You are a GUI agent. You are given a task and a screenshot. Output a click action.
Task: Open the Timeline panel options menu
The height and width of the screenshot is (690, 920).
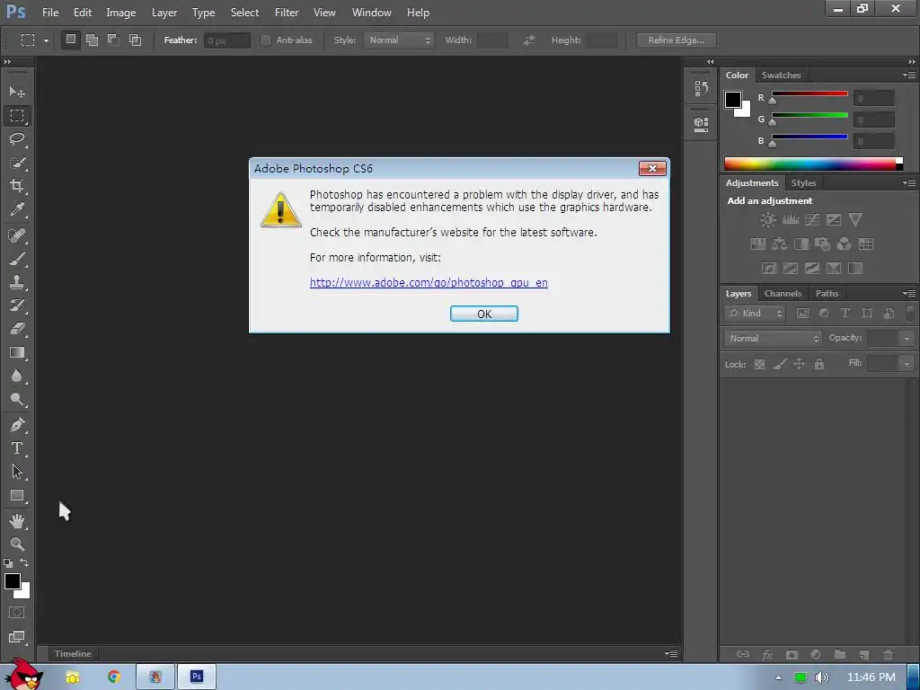671,654
